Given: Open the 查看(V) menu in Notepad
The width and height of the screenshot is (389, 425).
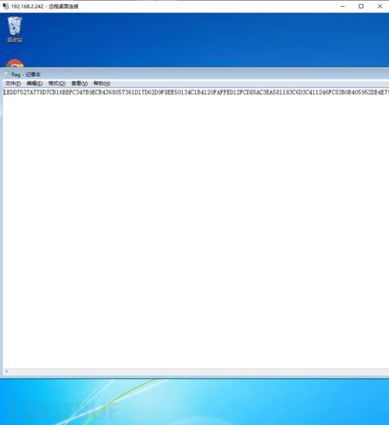Looking at the screenshot, I should tap(79, 83).
